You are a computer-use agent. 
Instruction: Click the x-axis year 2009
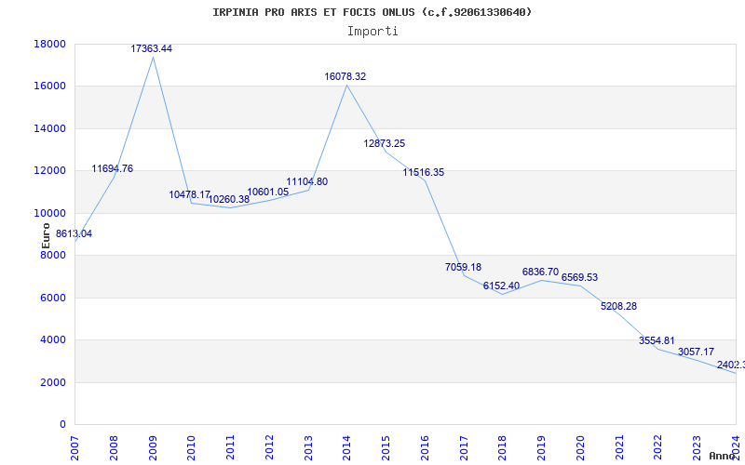[x=153, y=448]
